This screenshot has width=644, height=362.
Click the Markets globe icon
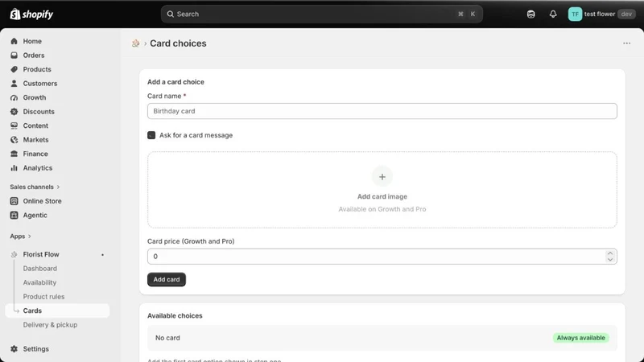pyautogui.click(x=14, y=140)
